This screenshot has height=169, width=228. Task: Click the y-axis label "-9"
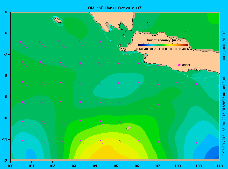point(5,97)
